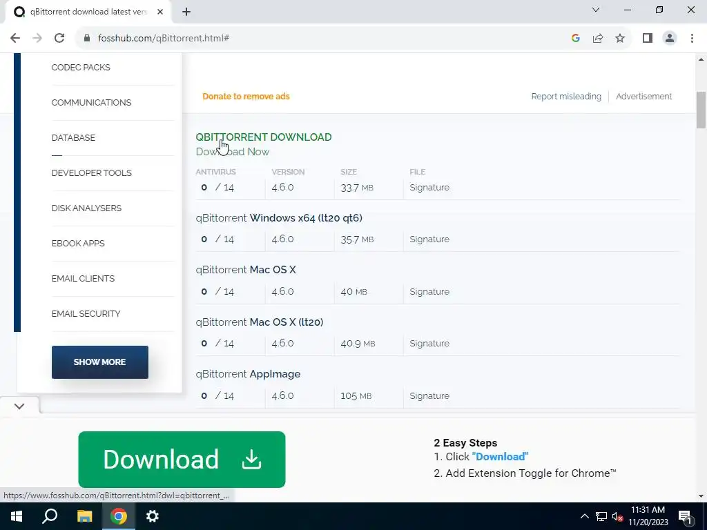Open the network status tray icon
Screen dimensions: 707x530
601,516
